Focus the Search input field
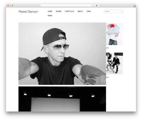 pos(114,12)
